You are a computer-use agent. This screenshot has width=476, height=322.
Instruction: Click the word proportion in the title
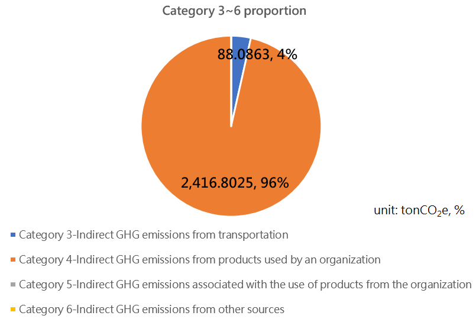click(275, 12)
